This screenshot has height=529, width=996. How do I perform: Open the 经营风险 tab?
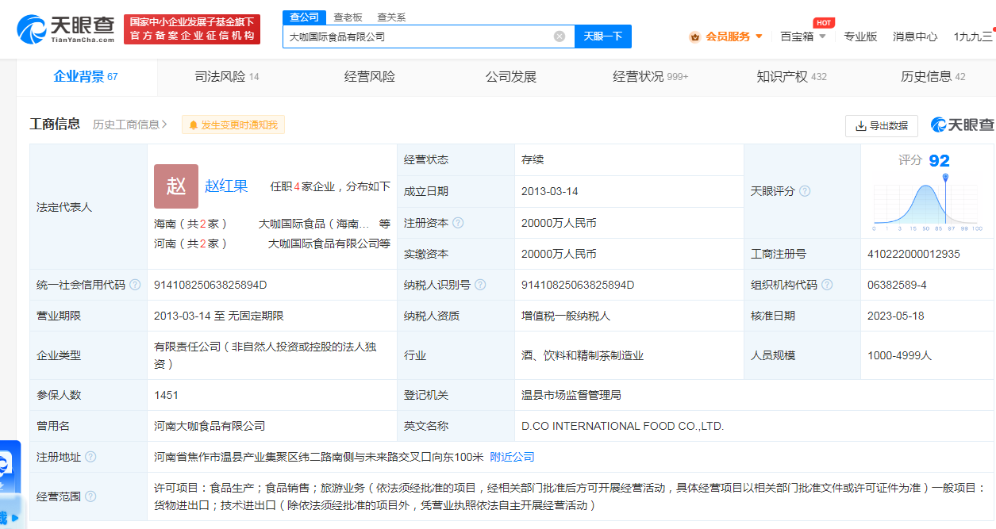click(x=370, y=77)
